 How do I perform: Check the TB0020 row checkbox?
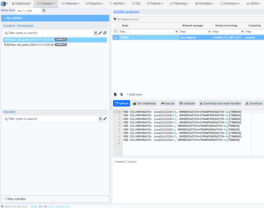tap(115, 37)
